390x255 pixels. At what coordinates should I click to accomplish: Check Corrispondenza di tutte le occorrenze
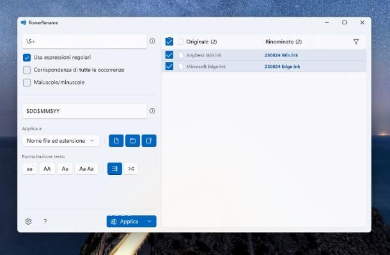pos(27,70)
